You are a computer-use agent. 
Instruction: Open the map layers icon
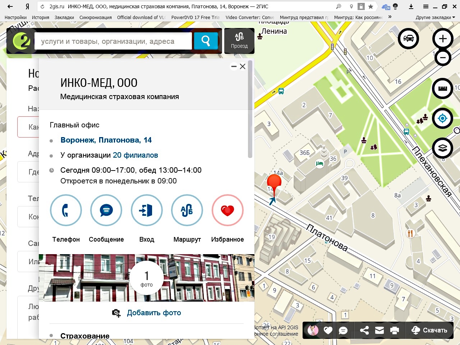pos(443,148)
